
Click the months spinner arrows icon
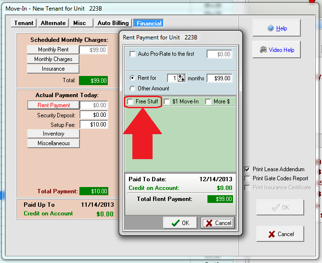(181, 78)
